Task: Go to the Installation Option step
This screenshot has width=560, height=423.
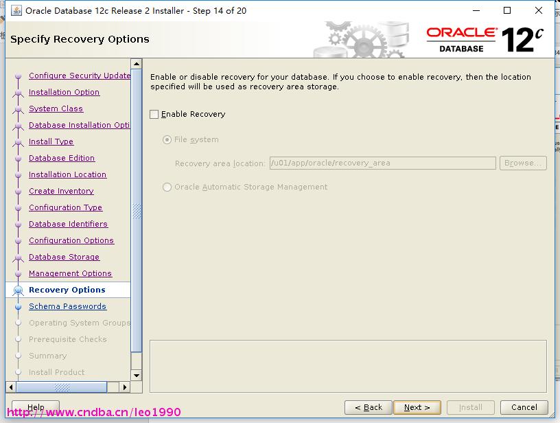Action: [x=65, y=92]
